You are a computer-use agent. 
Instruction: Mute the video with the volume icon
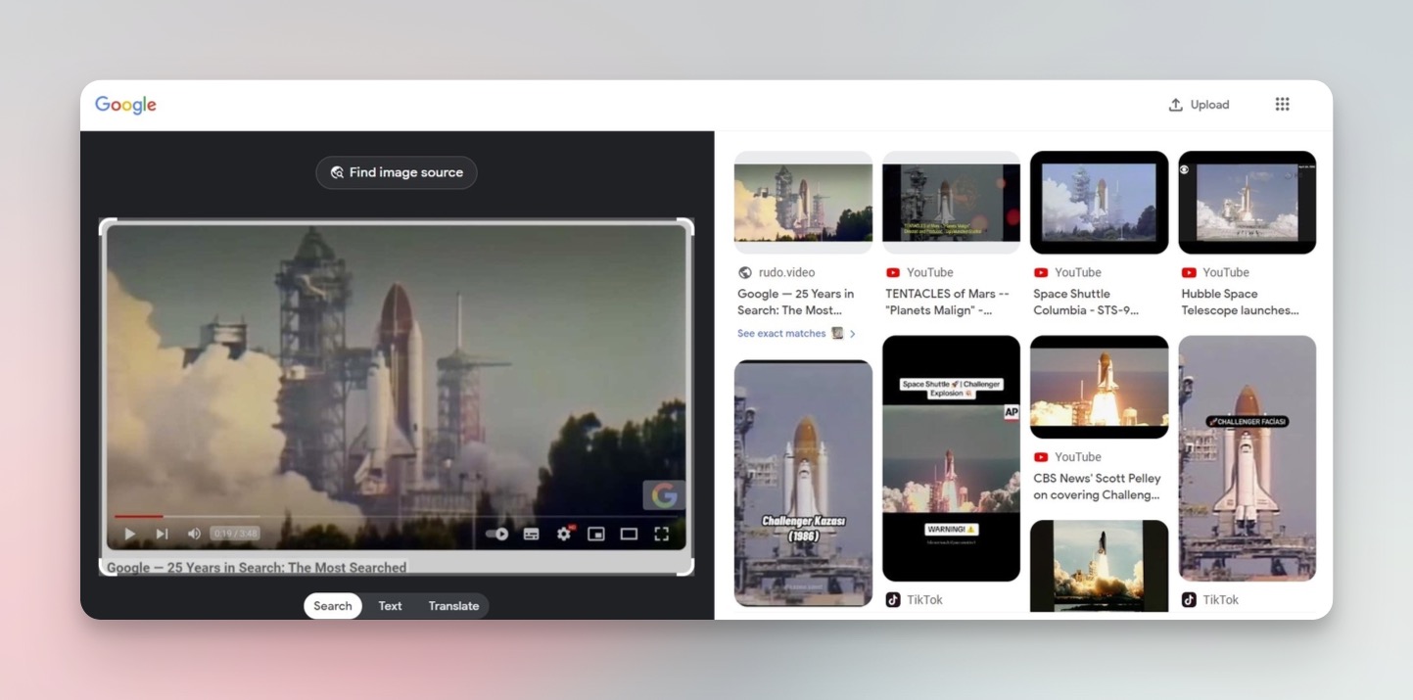point(194,534)
